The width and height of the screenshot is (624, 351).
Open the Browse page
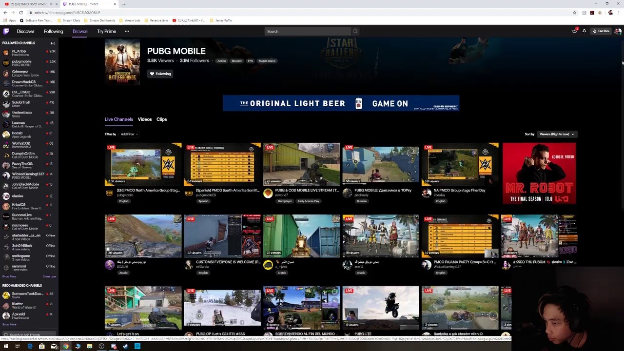tap(80, 31)
